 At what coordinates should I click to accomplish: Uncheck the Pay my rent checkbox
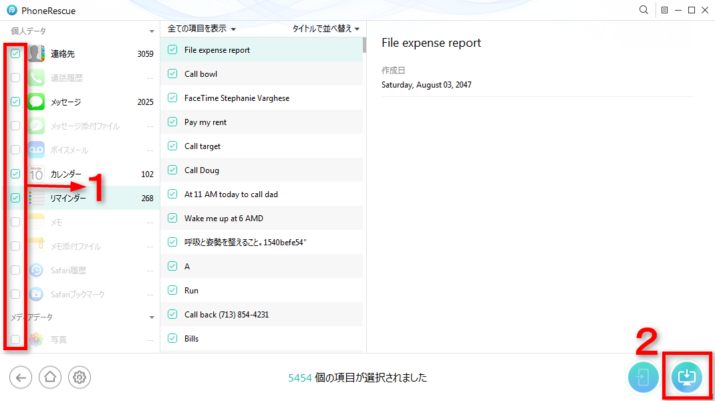tap(172, 122)
